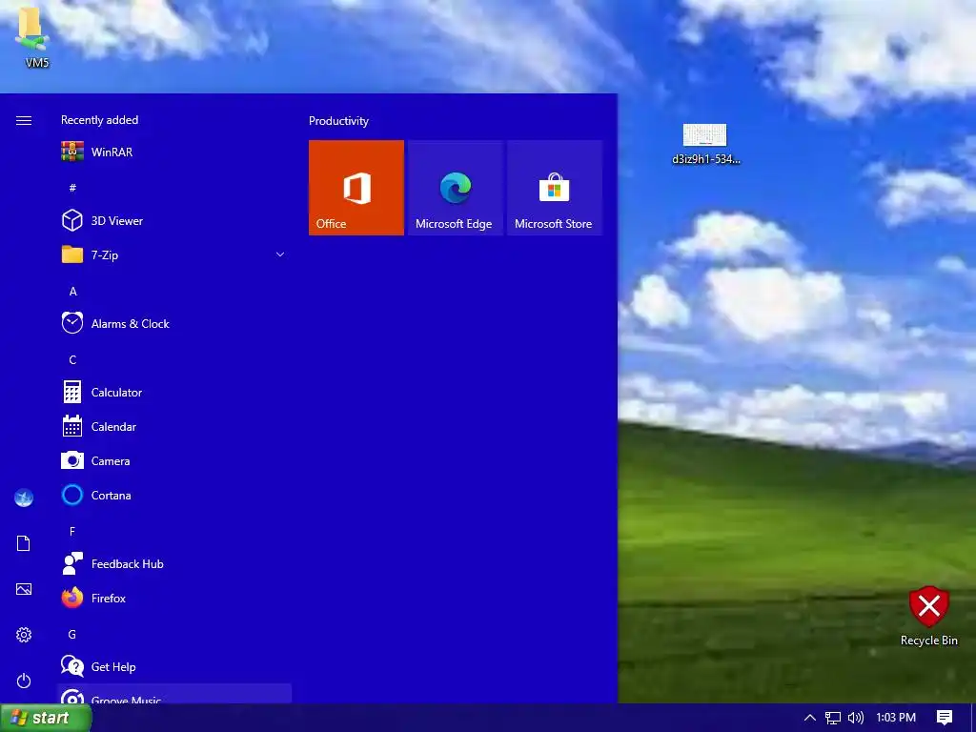Click the 'Productivity' group title
Image resolution: width=976 pixels, height=732 pixels.
(338, 121)
